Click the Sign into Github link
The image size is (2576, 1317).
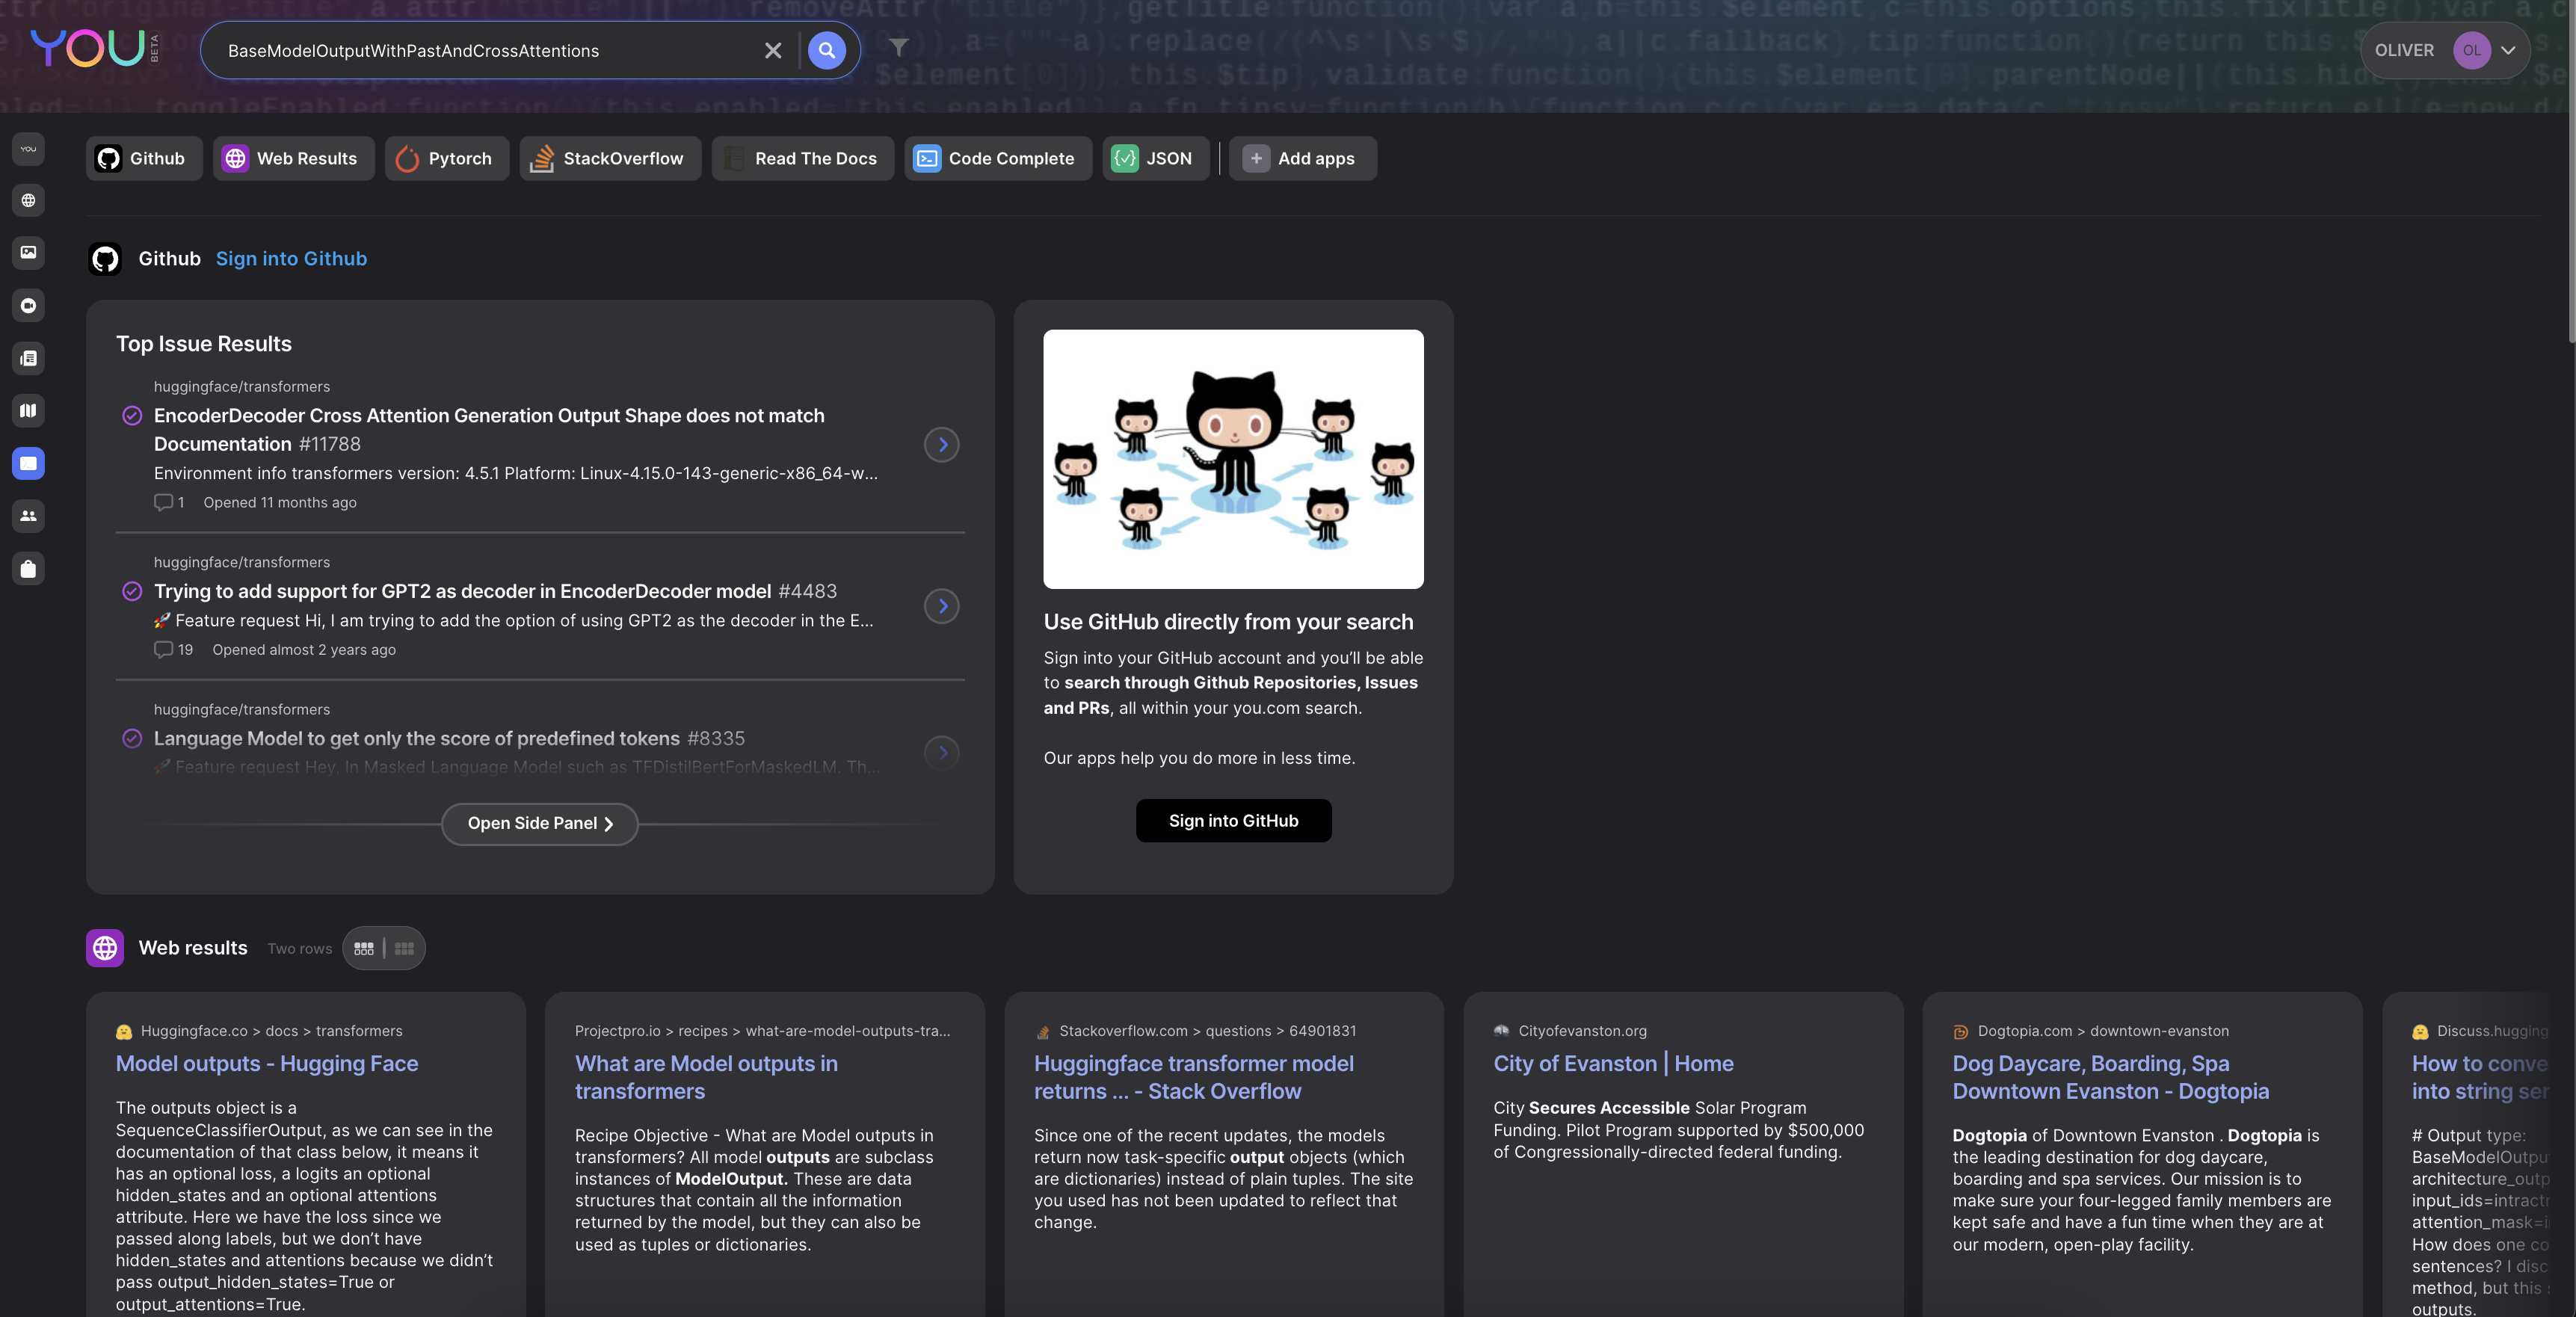click(x=291, y=259)
